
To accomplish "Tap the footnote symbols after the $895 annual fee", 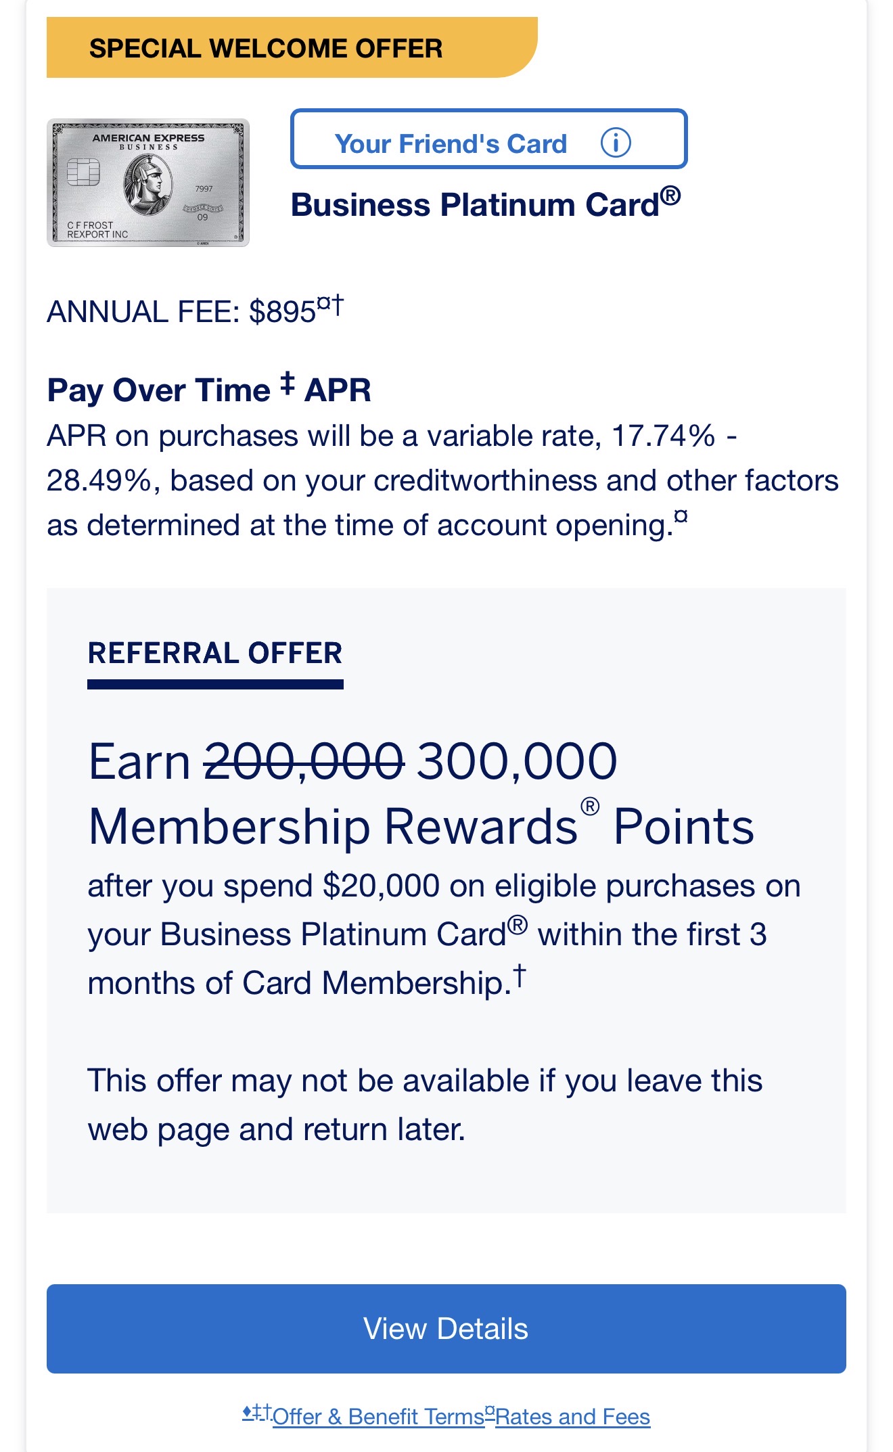I will point(331,304).
